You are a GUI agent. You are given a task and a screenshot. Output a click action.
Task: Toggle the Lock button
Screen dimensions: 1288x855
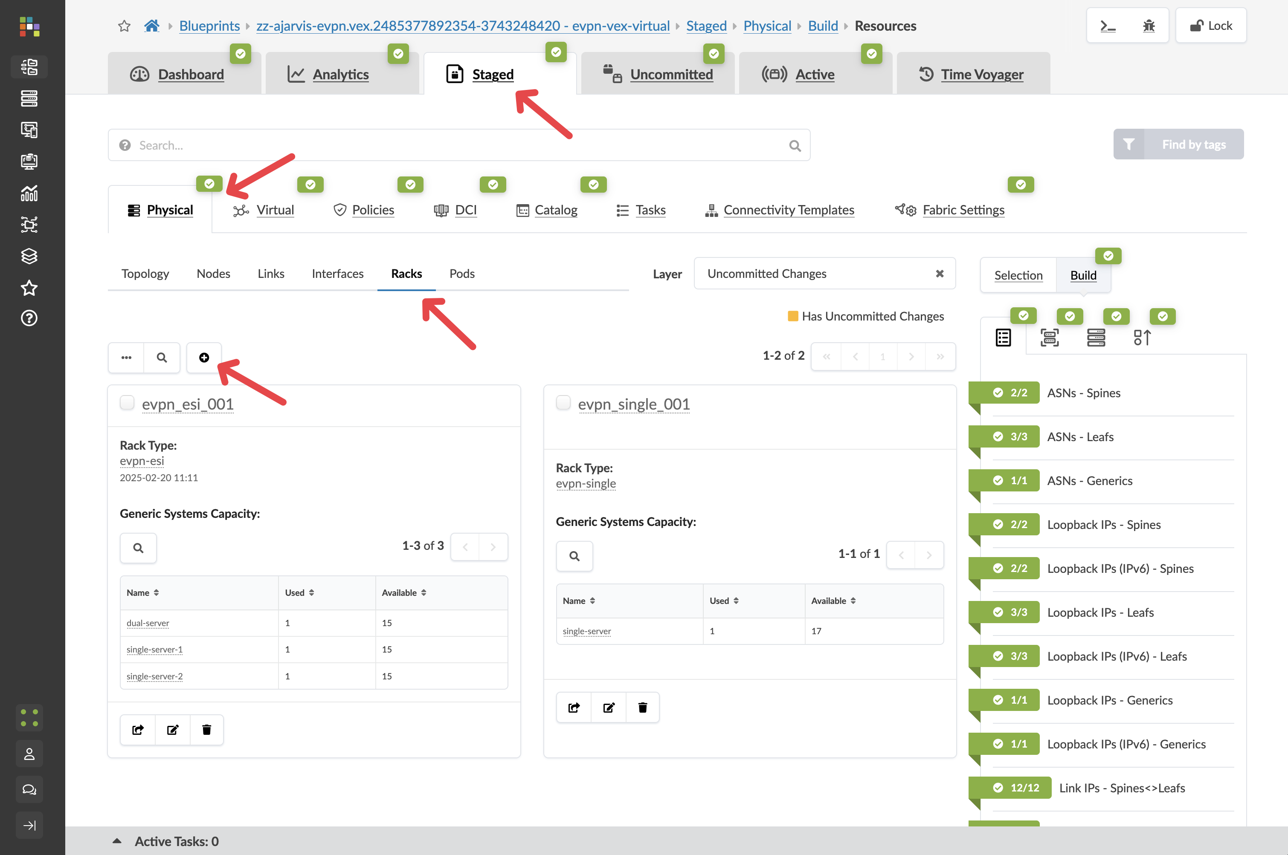(1210, 26)
